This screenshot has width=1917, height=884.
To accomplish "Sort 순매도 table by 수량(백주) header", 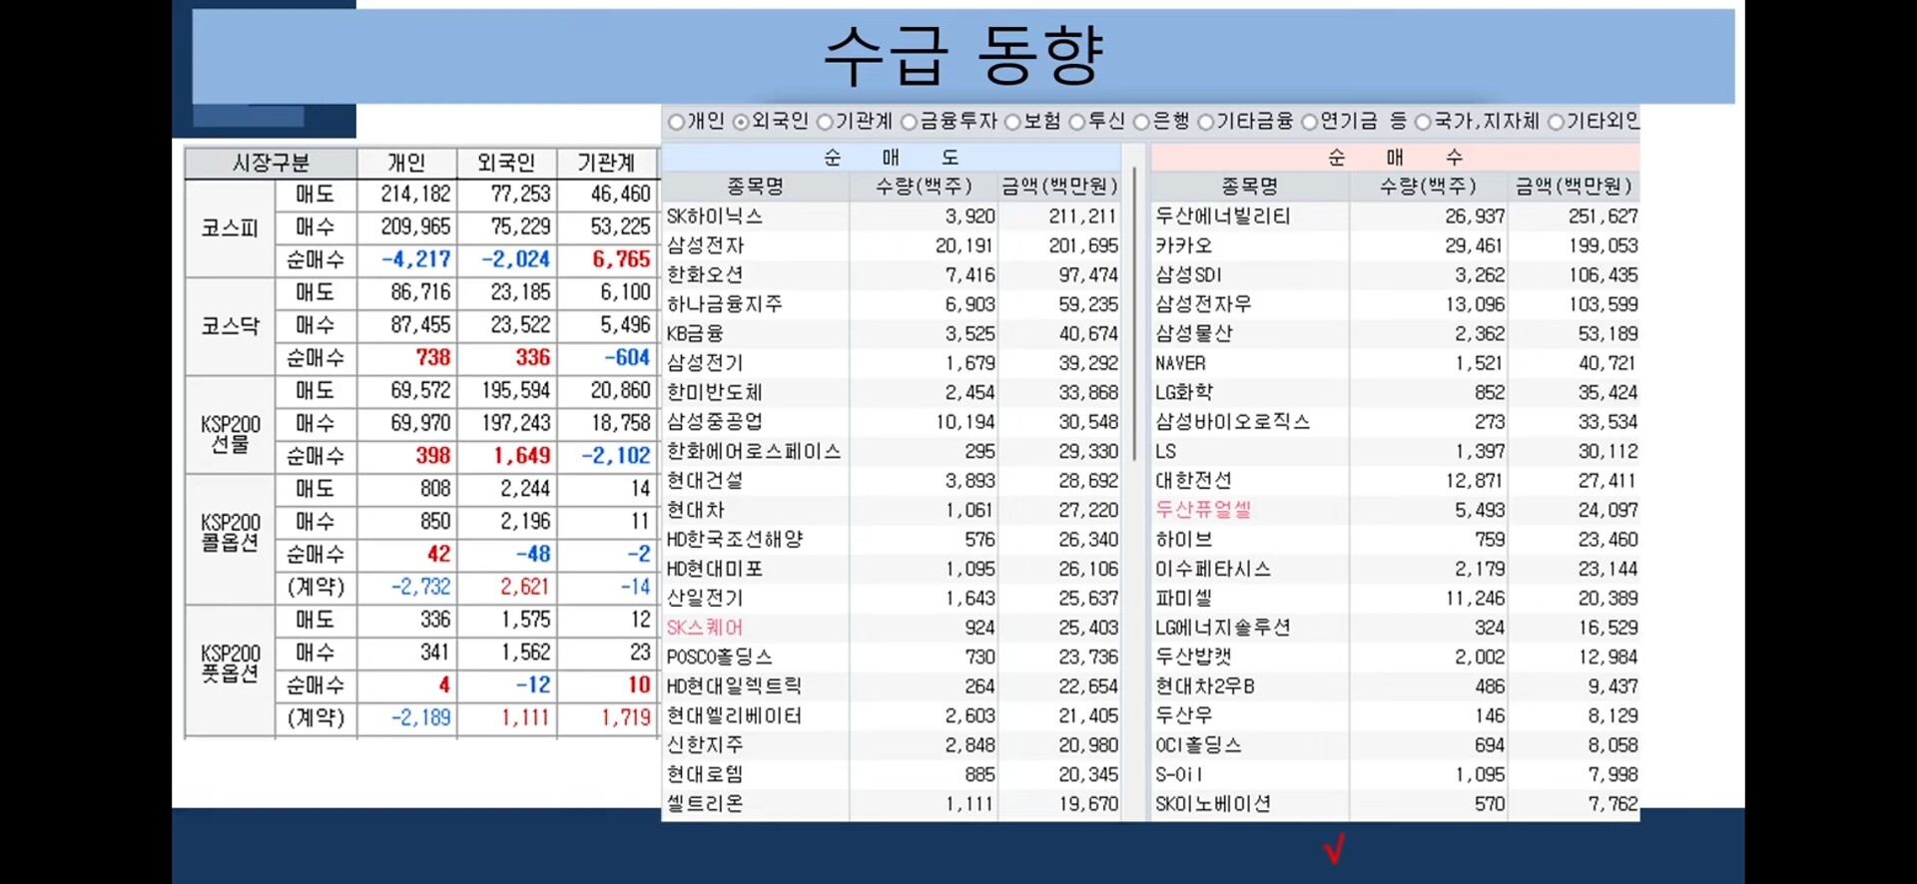I will pyautogui.click(x=924, y=187).
